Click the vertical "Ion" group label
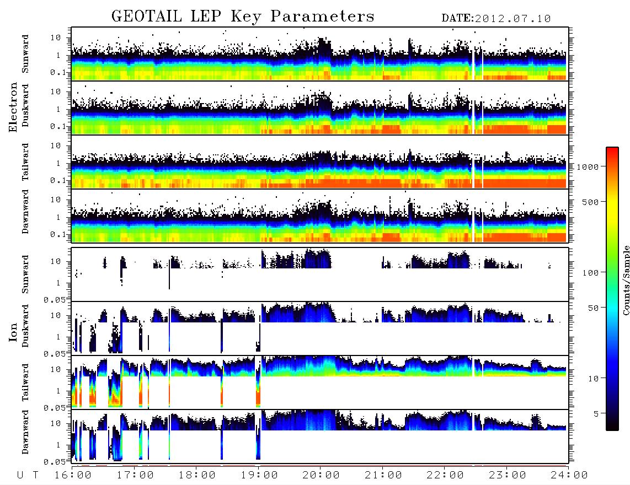 tap(13, 332)
